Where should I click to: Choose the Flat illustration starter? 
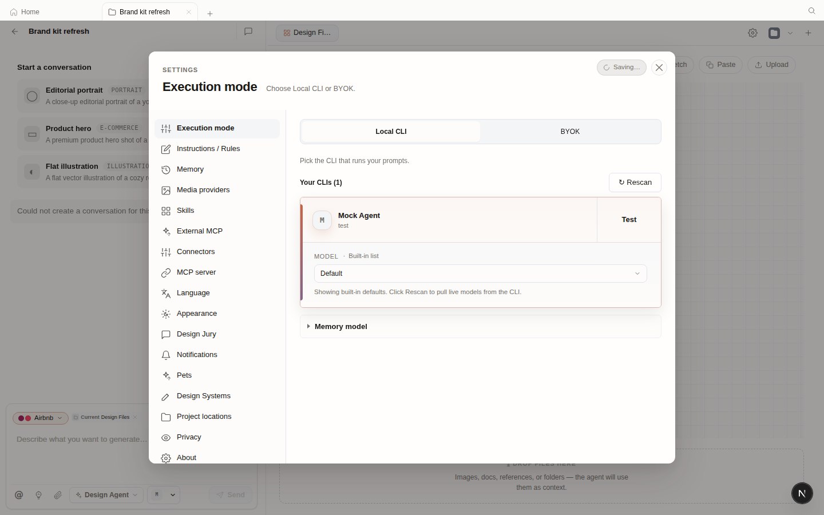tap(83, 172)
